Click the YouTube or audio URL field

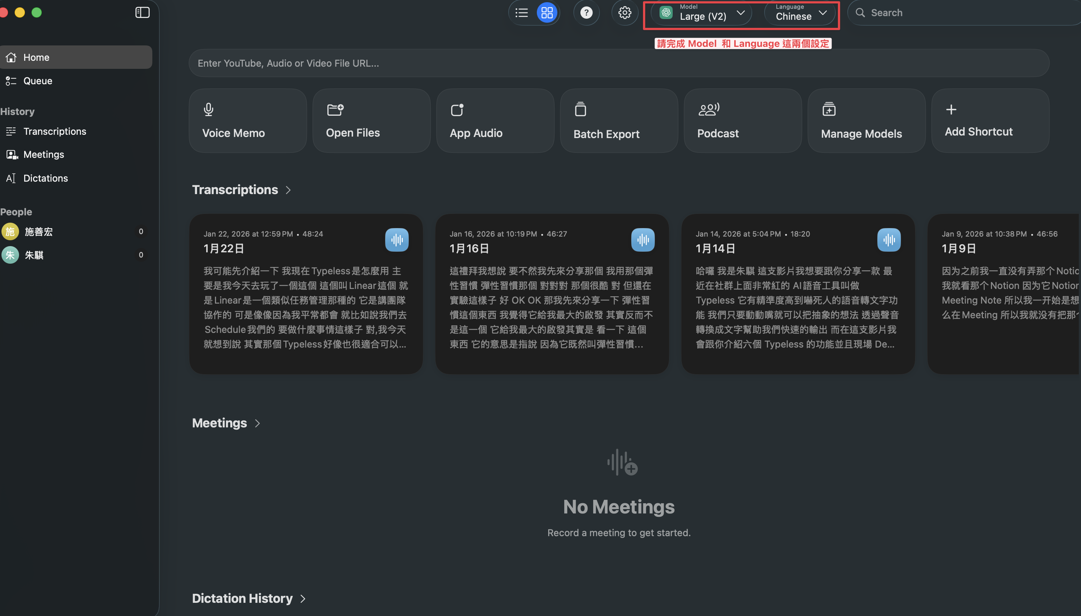(x=618, y=63)
